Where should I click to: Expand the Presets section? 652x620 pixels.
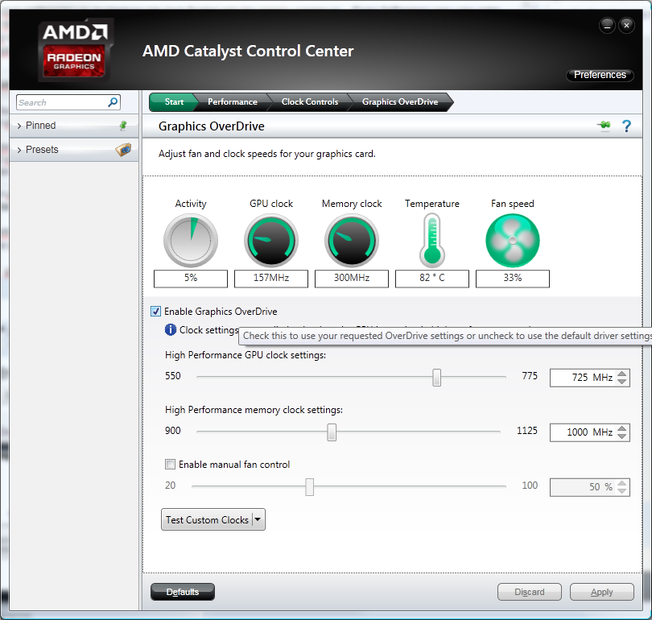[19, 150]
